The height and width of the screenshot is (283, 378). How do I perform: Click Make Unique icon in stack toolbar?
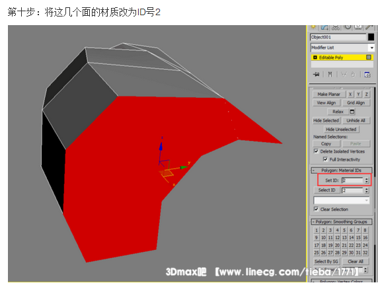[344, 75]
